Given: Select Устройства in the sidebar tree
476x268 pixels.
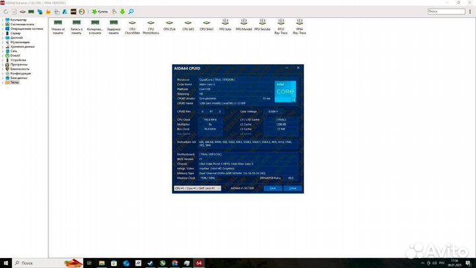Looking at the screenshot, I should 19,60.
